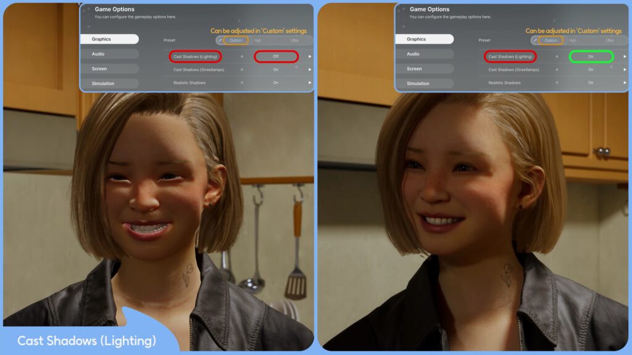Click the 'Cast Shadows (Lighting)' caption at bottom left
Screen dimensions: 632x355
click(86, 341)
